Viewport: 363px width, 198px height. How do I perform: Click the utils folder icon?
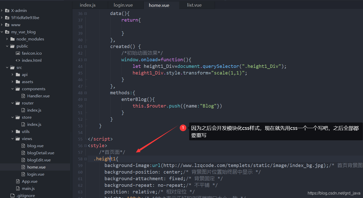point(18,132)
